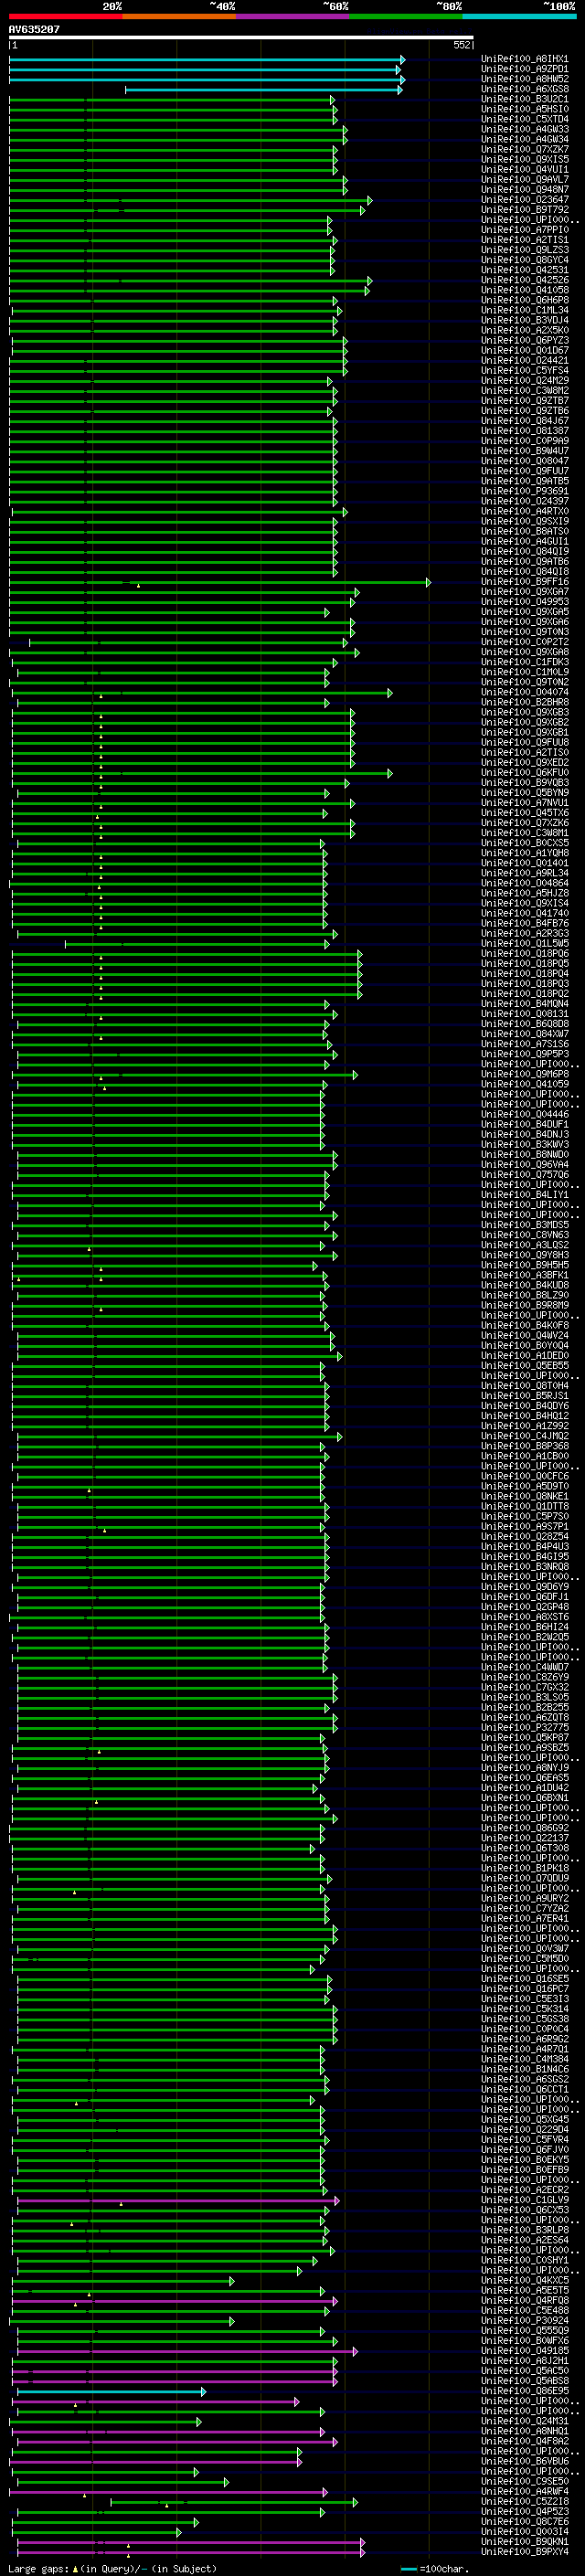This screenshot has width=585, height=2576.
Task: Click label UniRef100_Q9ZTB7
Action: point(525,401)
